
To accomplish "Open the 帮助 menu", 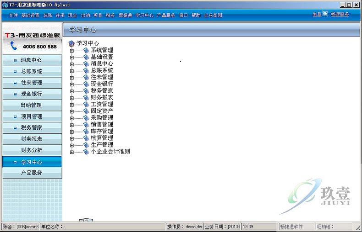I will coord(196,15).
